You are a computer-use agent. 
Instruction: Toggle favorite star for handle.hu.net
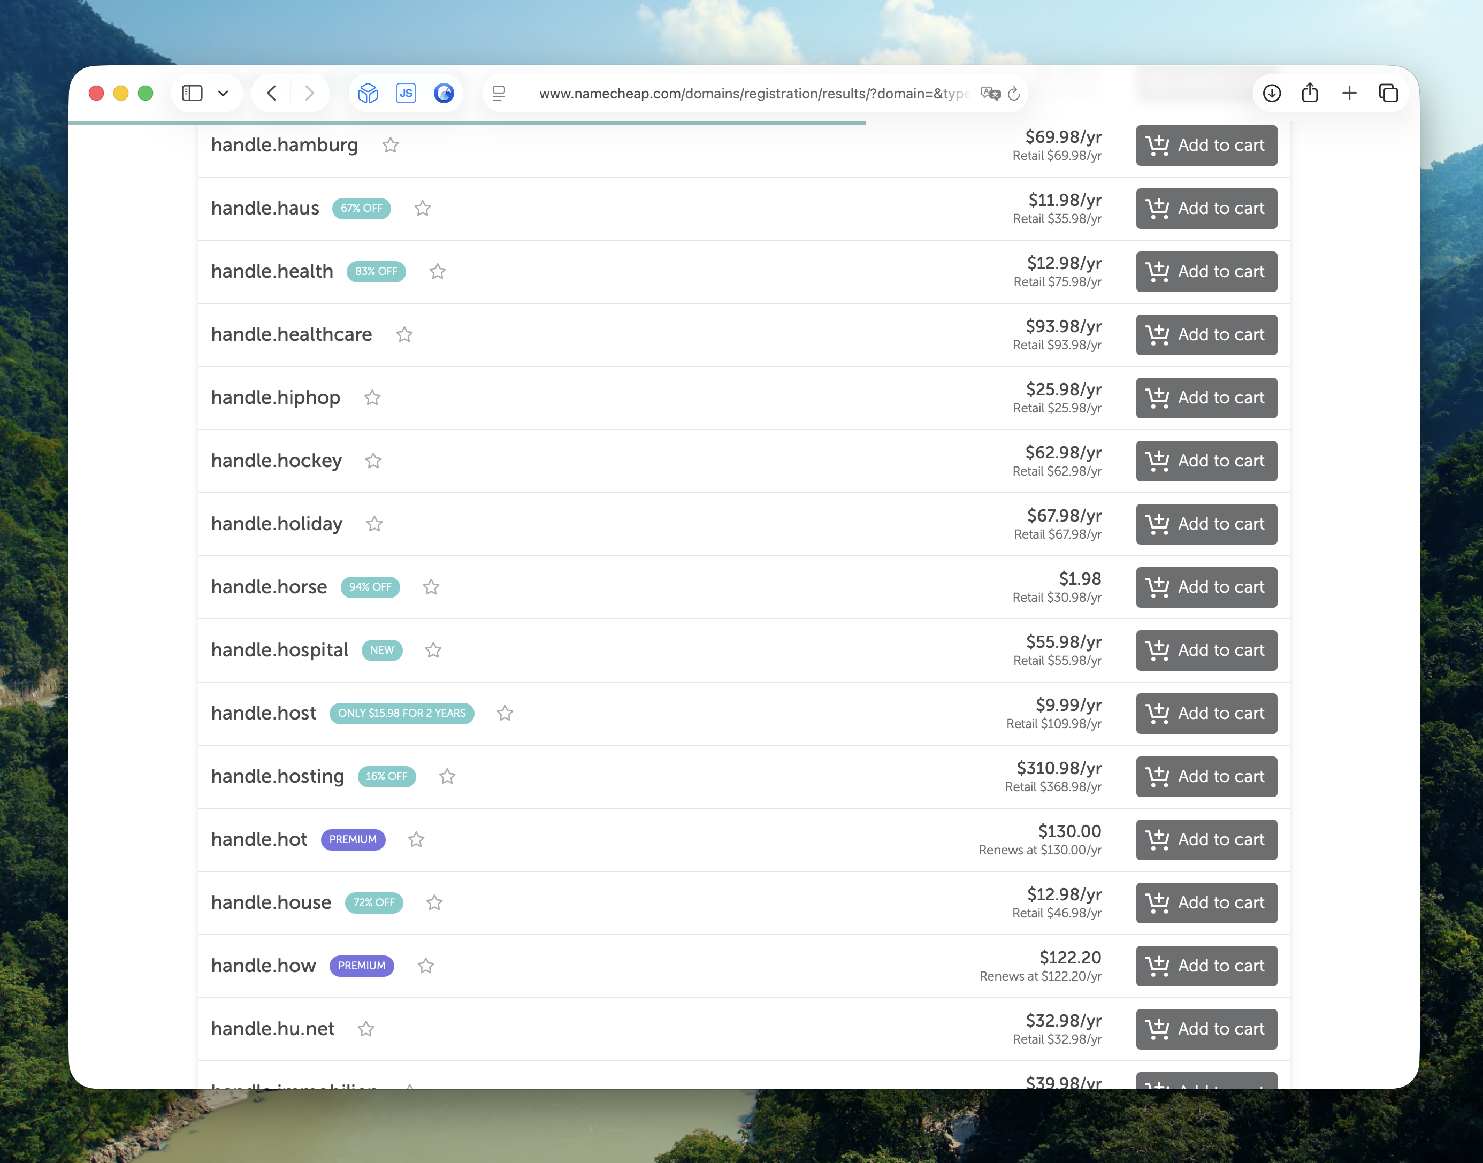tap(365, 1029)
